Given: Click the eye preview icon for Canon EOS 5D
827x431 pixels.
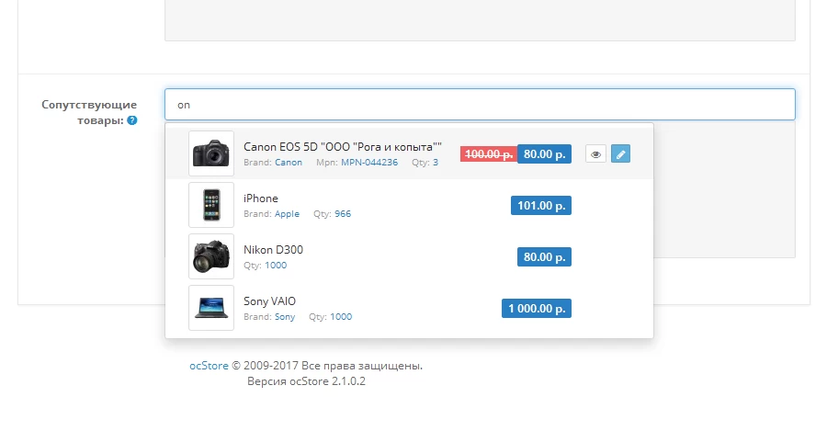Looking at the screenshot, I should [x=595, y=154].
